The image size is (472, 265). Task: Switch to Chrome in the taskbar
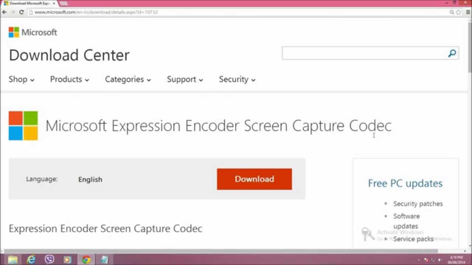[x=86, y=259]
